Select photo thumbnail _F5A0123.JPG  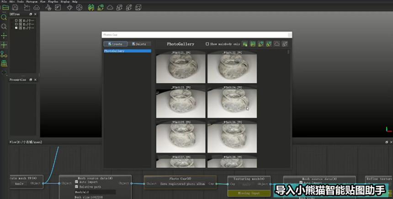181,102
